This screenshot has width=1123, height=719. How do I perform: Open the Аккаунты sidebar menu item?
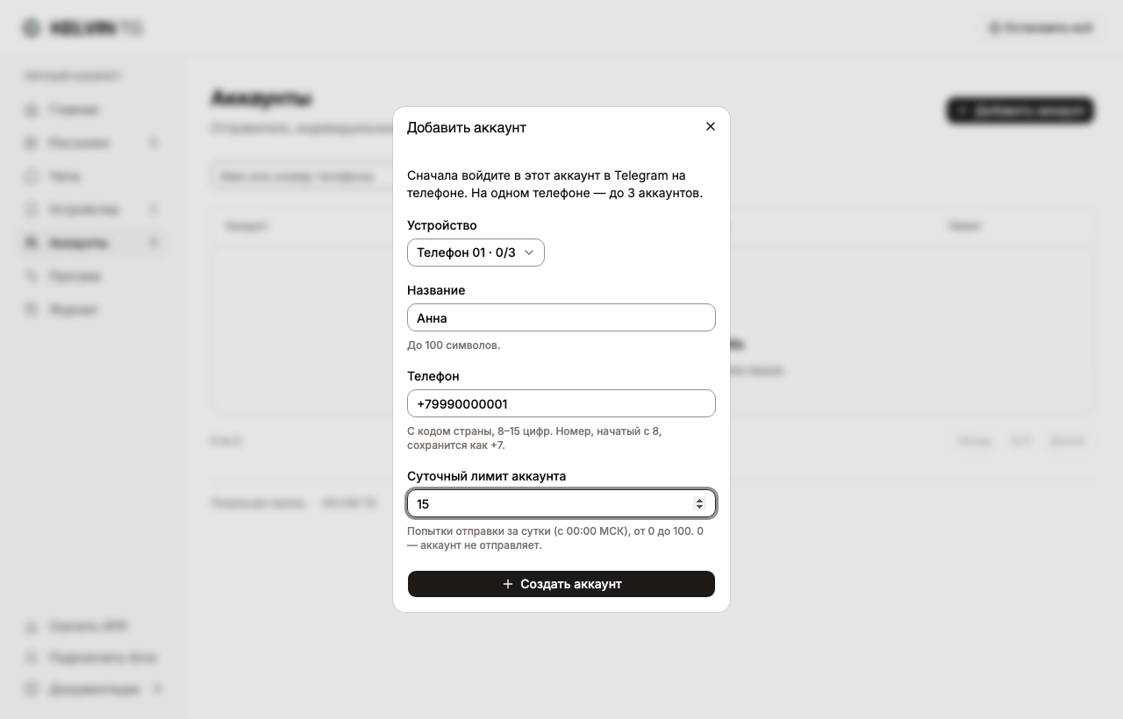point(92,243)
